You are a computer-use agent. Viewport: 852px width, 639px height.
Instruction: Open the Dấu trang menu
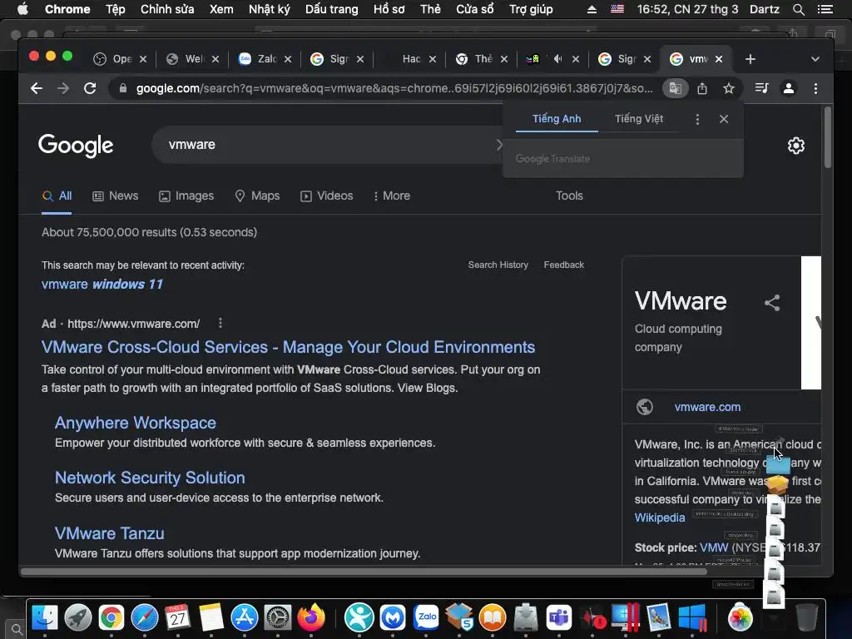tap(331, 9)
